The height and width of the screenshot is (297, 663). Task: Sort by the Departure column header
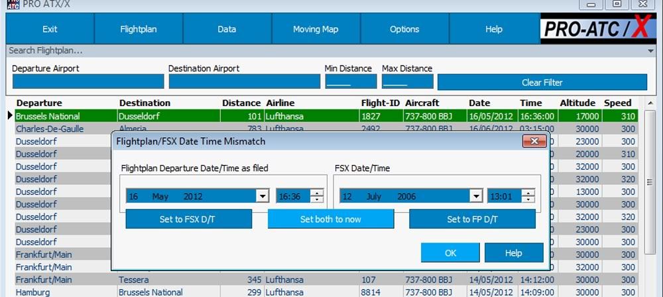click(39, 103)
